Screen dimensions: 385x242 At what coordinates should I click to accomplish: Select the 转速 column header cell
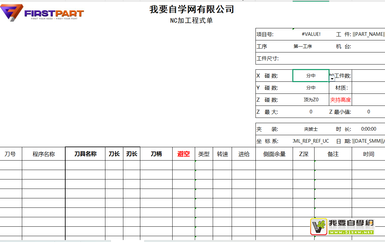coord(222,154)
